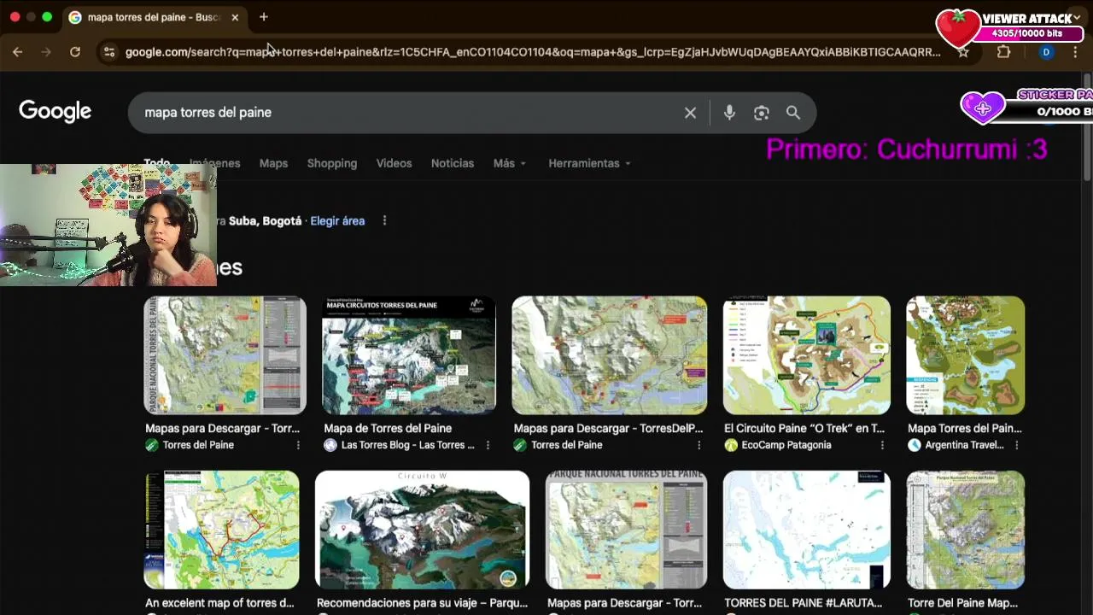The height and width of the screenshot is (615, 1093).
Task: Close the 'mapa torres del paine' tab
Action: (x=235, y=17)
